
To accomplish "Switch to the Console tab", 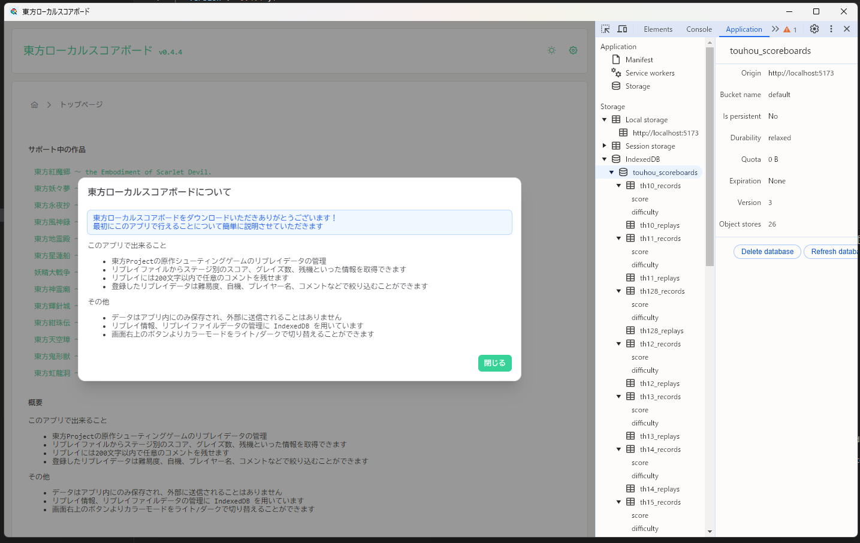I will click(699, 29).
